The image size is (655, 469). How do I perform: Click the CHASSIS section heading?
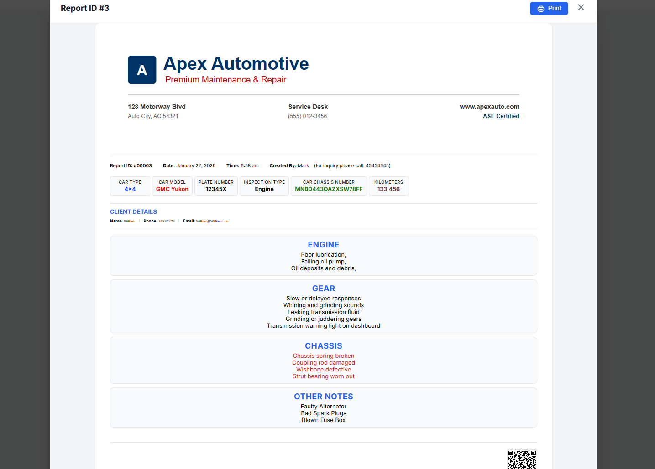pyautogui.click(x=323, y=346)
